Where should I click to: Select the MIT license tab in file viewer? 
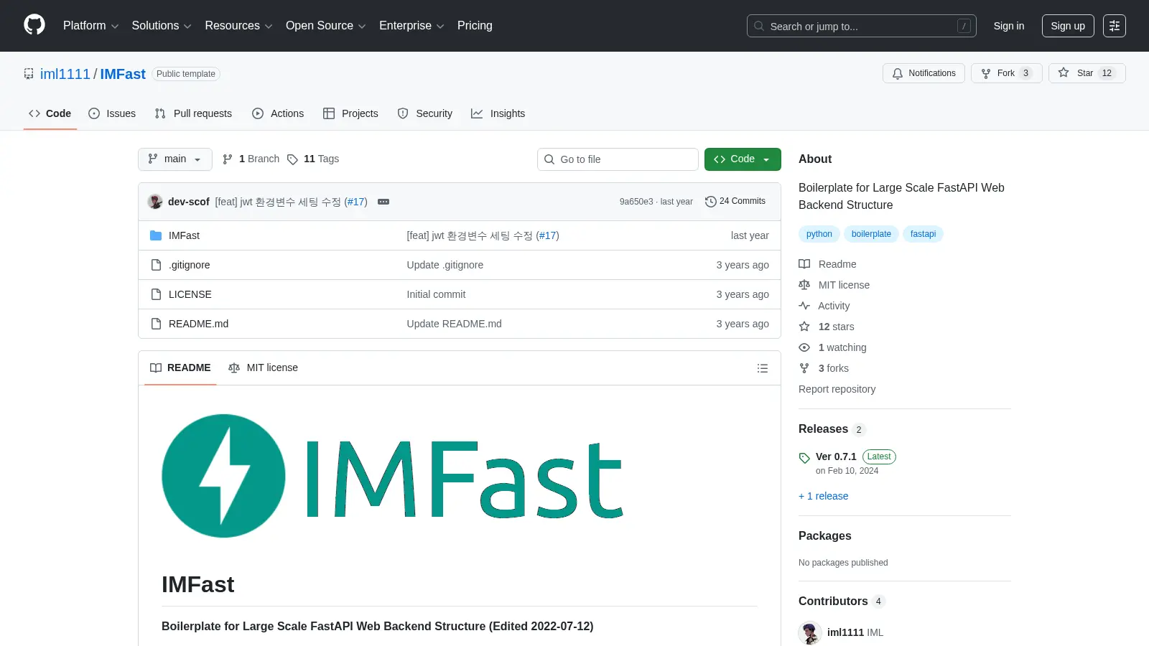[x=263, y=368]
